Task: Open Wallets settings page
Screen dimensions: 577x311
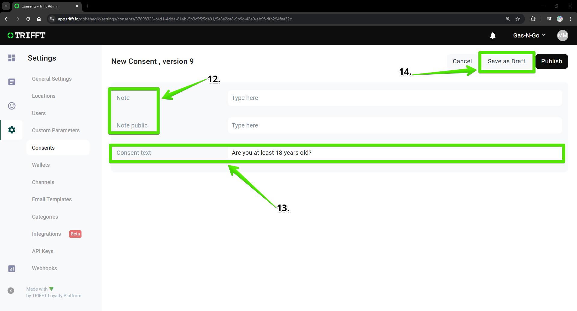Action: click(41, 165)
